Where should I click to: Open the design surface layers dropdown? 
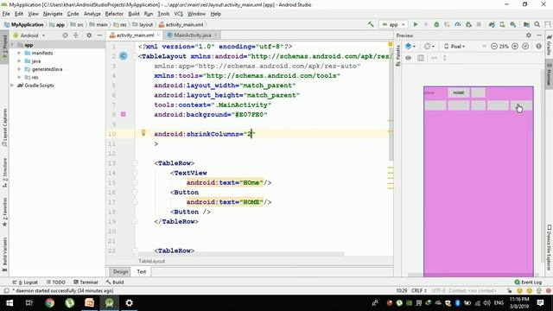[410, 46]
